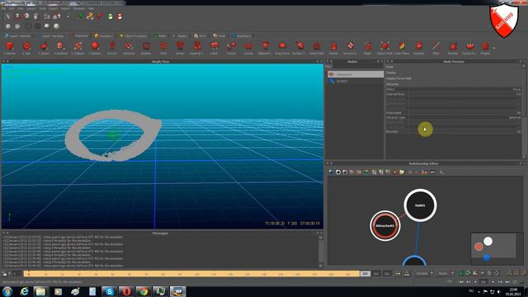Select Attractor01 in the Nodes list
The height and width of the screenshot is (297, 528).
(x=356, y=74)
